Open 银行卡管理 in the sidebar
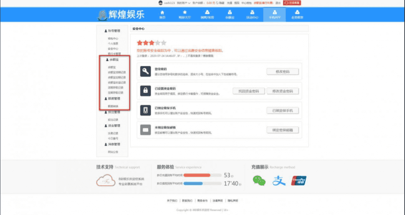The image size is (405, 215). point(114,54)
